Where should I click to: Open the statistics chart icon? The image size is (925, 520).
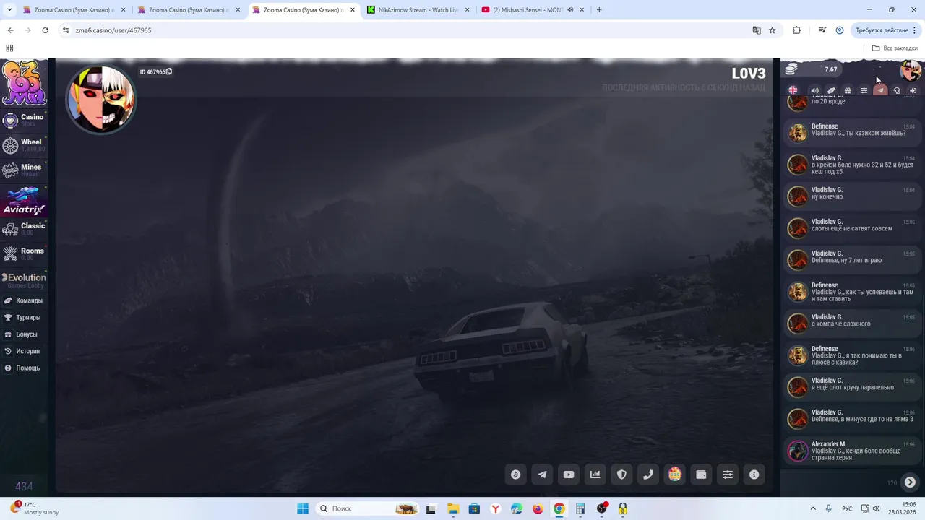[x=595, y=474]
